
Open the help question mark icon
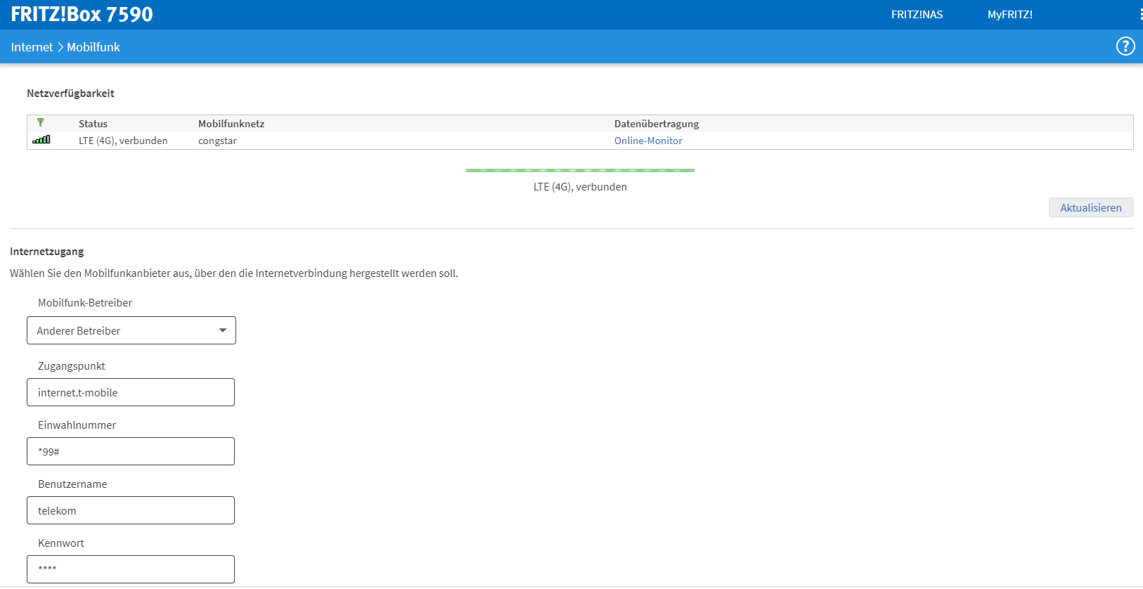pyautogui.click(x=1125, y=46)
